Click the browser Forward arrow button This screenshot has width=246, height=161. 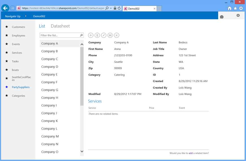point(12,8)
